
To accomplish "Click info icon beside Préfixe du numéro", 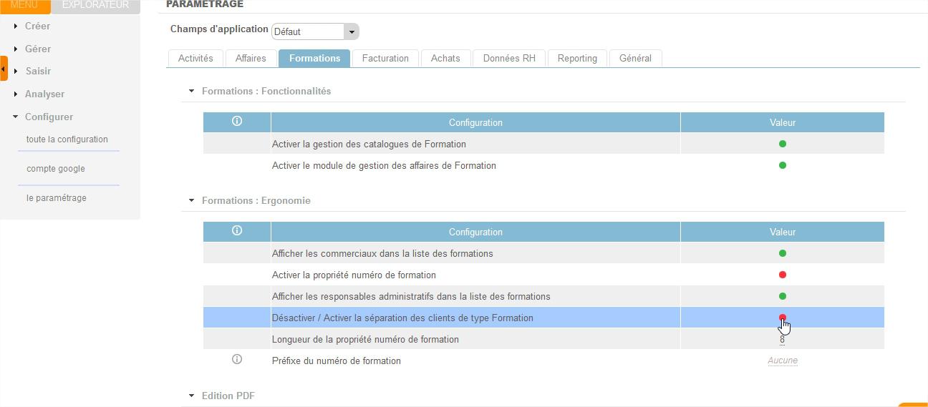I will coord(237,360).
